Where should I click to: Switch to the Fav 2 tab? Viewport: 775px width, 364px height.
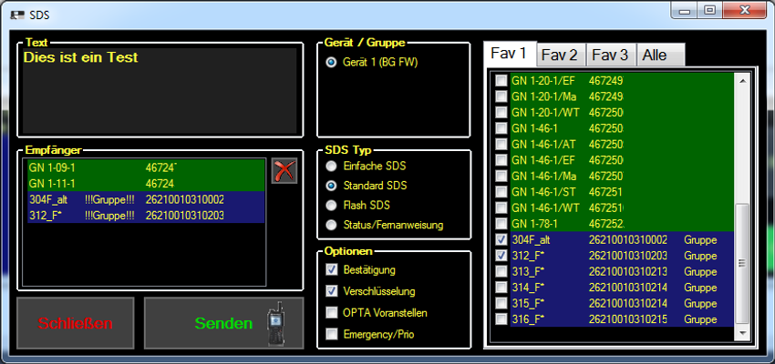pyautogui.click(x=560, y=56)
